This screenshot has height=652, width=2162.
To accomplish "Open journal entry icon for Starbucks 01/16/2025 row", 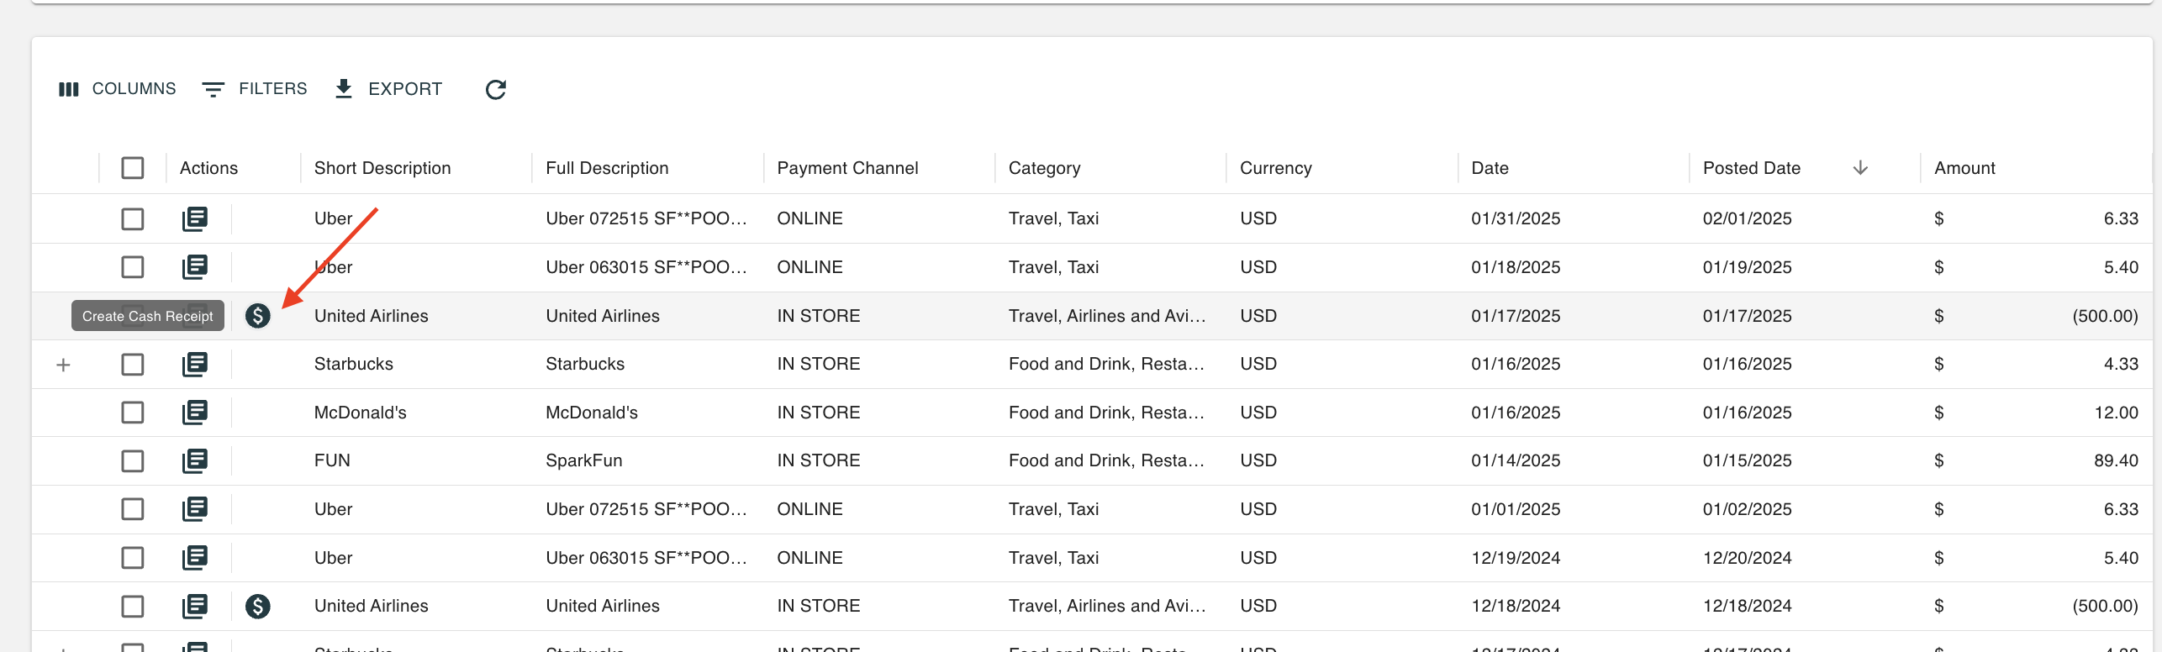I will (195, 365).
